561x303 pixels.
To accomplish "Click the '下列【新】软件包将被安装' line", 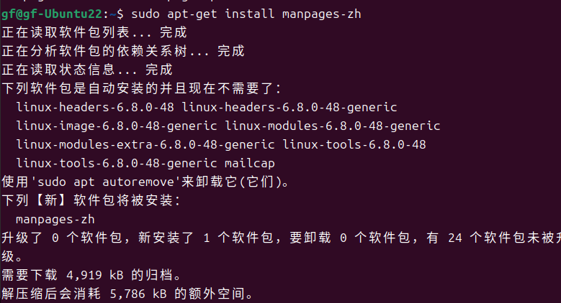I will 91,200.
